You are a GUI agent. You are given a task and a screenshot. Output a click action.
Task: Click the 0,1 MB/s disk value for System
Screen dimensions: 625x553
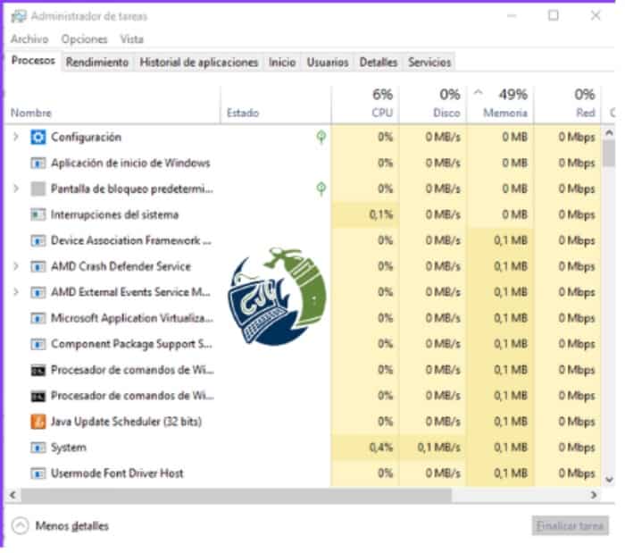(x=439, y=448)
